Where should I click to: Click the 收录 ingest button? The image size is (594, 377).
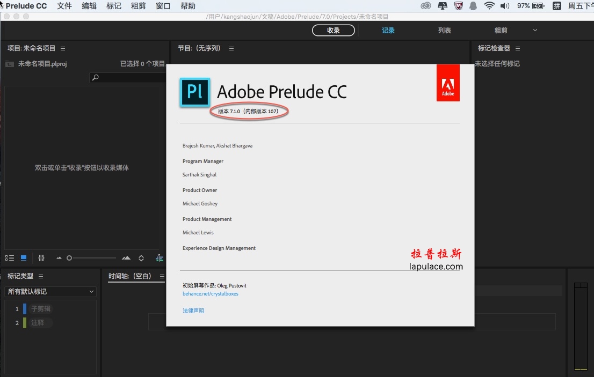click(x=334, y=30)
